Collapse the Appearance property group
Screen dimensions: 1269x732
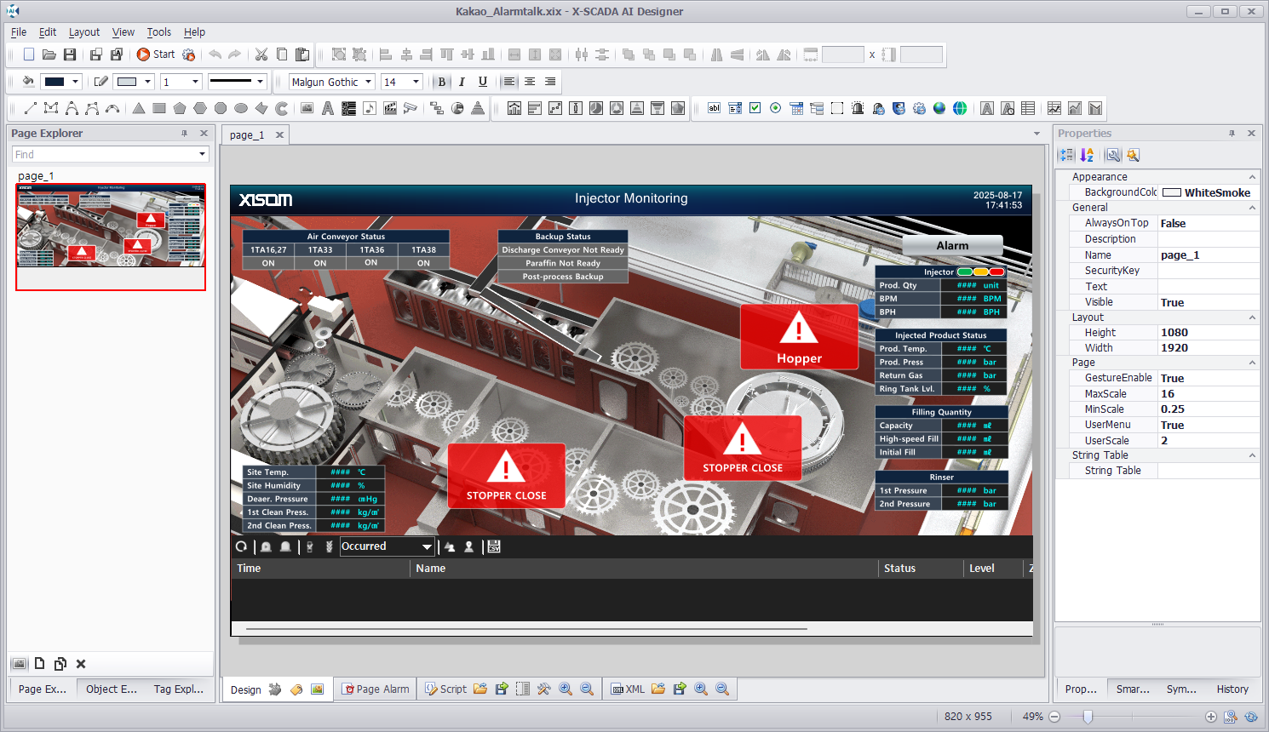[x=1252, y=177]
